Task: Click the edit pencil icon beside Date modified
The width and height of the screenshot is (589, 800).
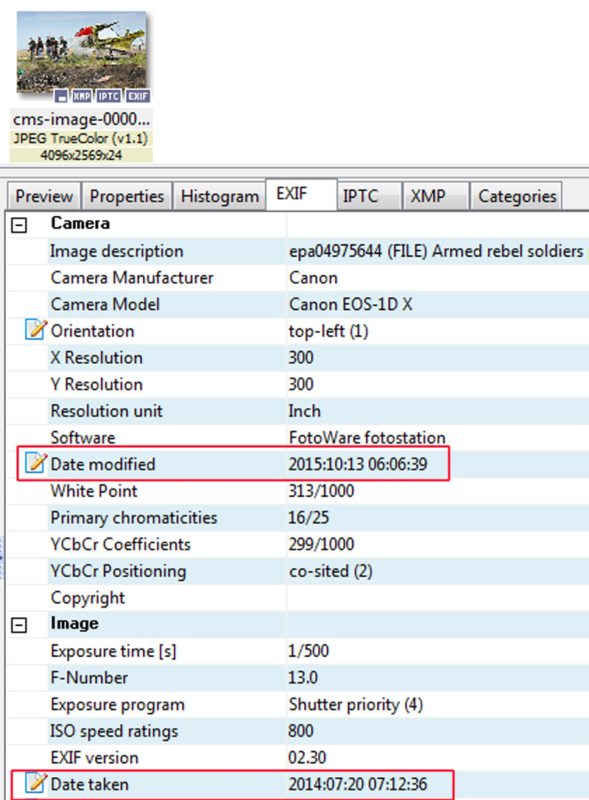Action: [x=35, y=463]
